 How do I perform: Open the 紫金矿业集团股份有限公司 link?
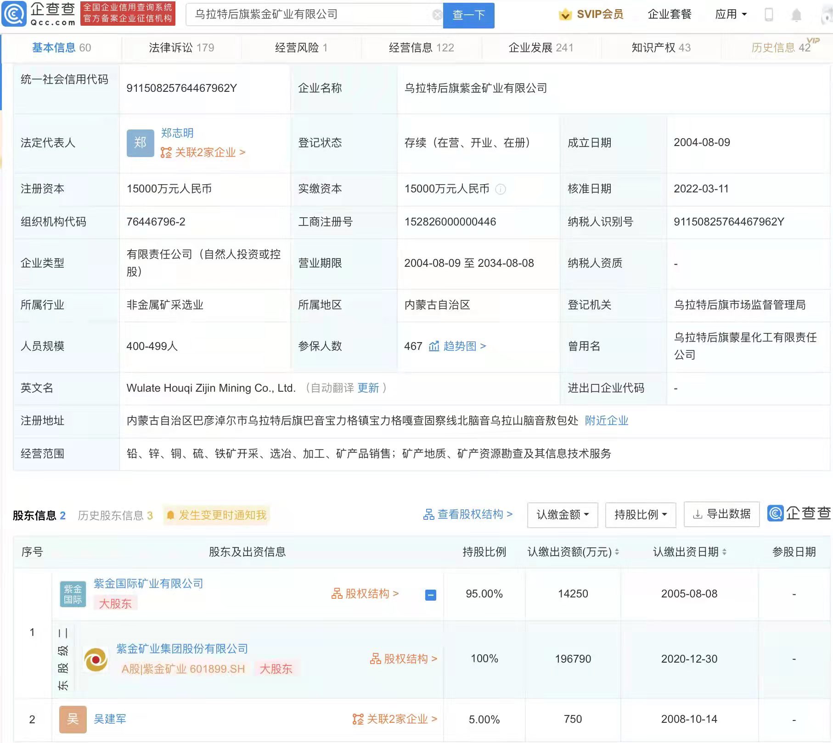coord(182,649)
